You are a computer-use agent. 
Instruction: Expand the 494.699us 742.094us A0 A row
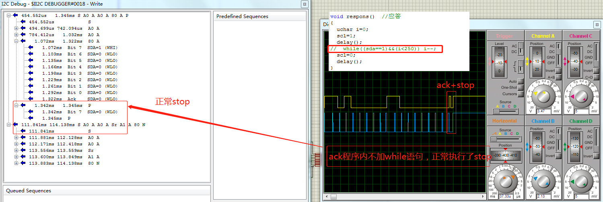(x=16, y=28)
